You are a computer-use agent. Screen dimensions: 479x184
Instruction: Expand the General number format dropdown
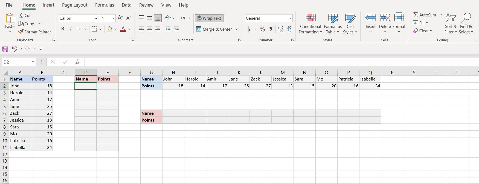(290, 18)
